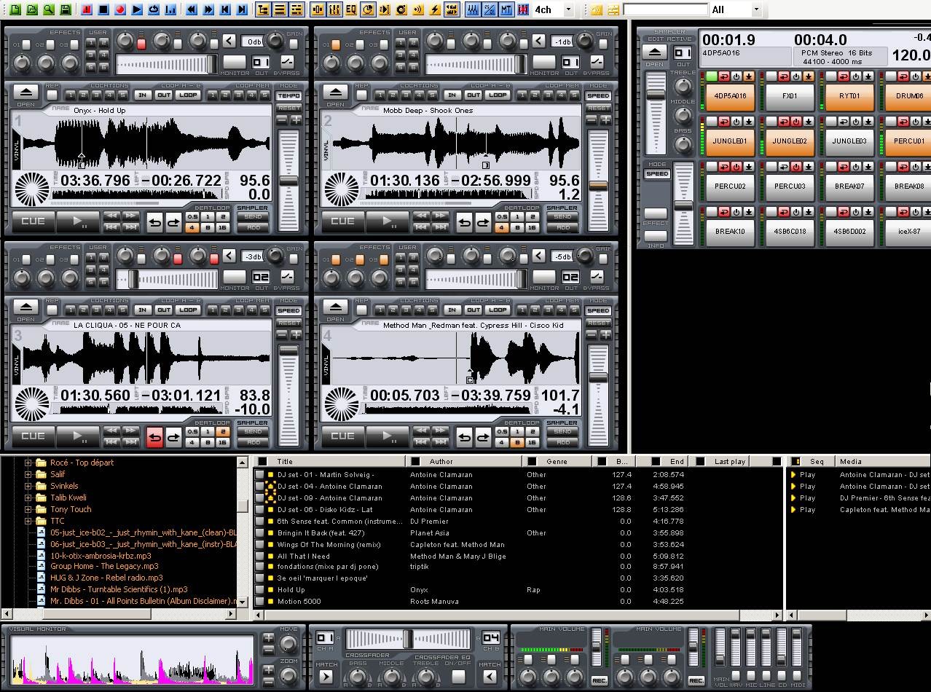Expand the TTC folder in the tree
Image resolution: width=931 pixels, height=692 pixels.
pyautogui.click(x=28, y=521)
